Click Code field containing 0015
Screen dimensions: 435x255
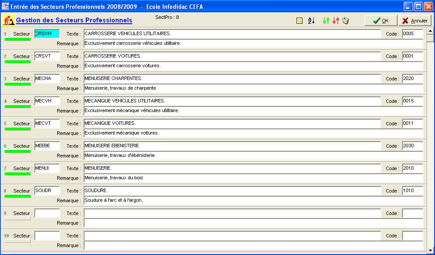[x=413, y=101]
